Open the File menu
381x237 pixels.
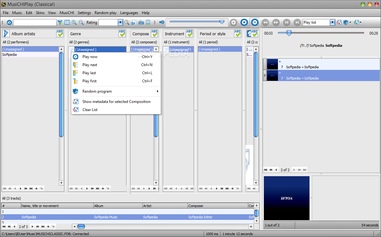click(x=6, y=13)
